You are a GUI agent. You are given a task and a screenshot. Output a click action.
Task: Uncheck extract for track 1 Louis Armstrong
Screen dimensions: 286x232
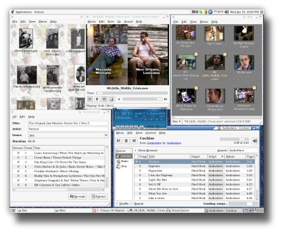18,153
